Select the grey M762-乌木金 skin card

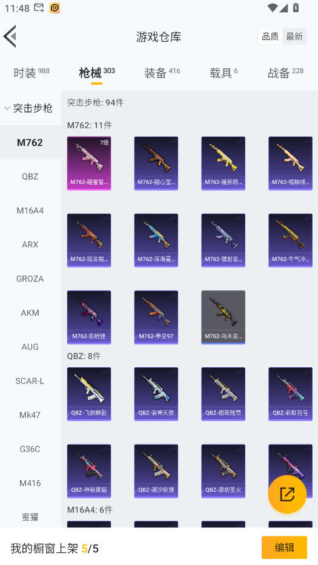click(x=223, y=317)
